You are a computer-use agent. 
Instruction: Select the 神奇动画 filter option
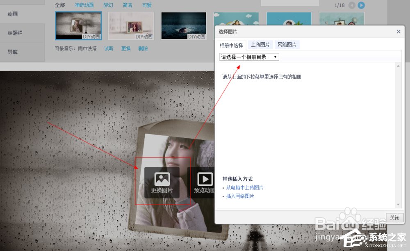84,5
